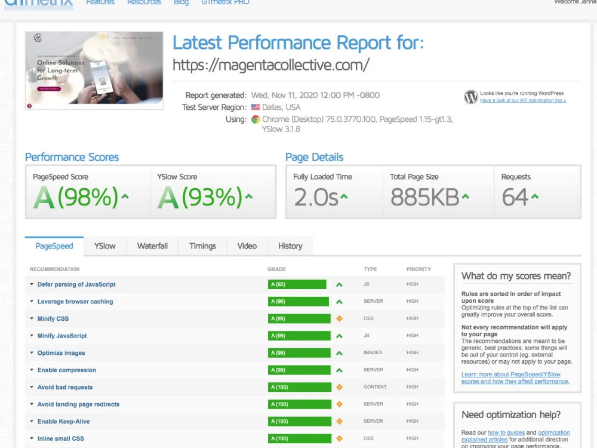Click the TYPE column header
The height and width of the screenshot is (448, 597).
[x=370, y=269]
